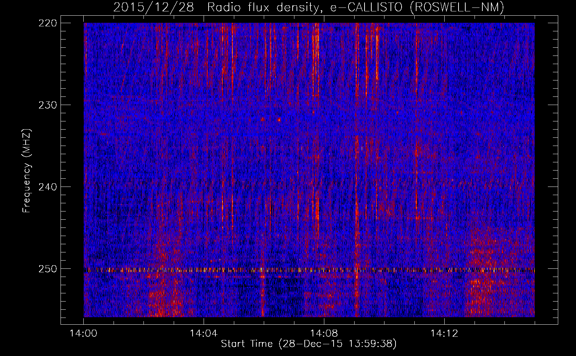Click the plot title showing date 2015/12/28

[309, 7]
